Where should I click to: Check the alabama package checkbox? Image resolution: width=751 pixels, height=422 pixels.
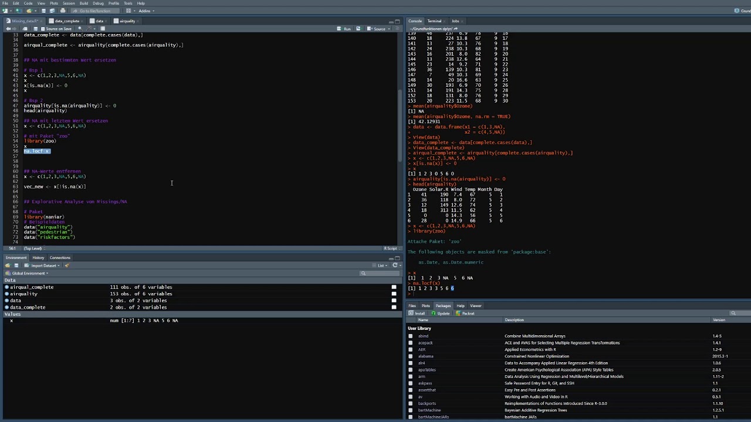click(x=410, y=356)
